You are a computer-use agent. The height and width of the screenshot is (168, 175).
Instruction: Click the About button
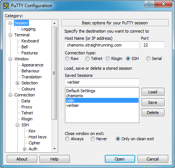22,159
